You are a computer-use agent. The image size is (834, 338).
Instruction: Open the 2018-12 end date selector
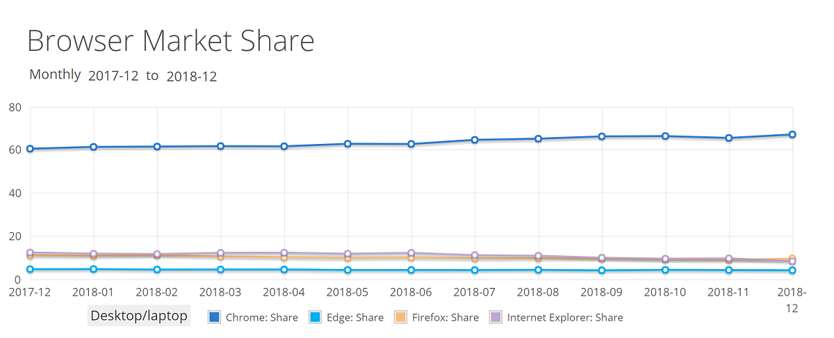click(x=191, y=76)
